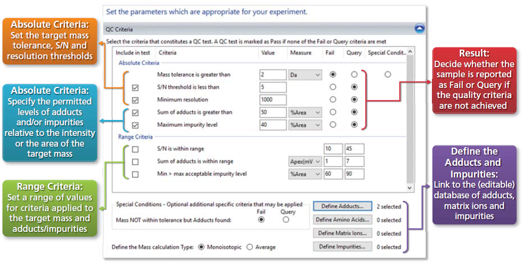Check S/N is within range option

pos(135,149)
